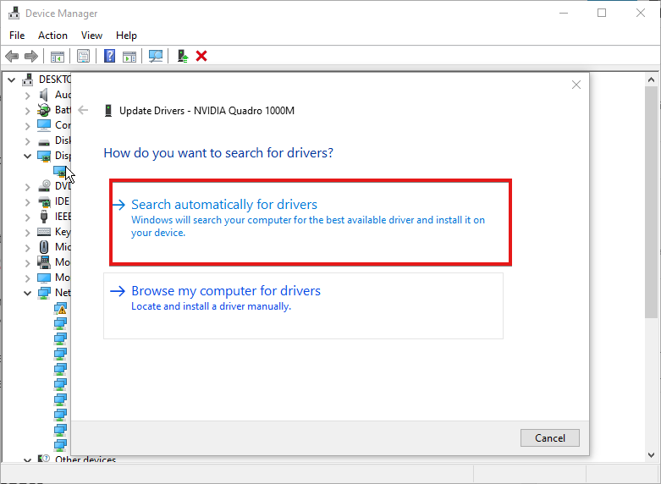661x484 pixels.
Task: Click the "Update Drivers - NVIDIA Quadro 1000M" title
Action: (x=207, y=111)
